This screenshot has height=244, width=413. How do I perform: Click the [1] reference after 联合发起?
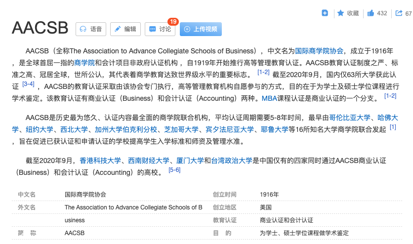(x=393, y=127)
